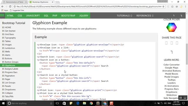Click the first share icon under Share This Page
Image resolution: width=188 pixels, height=106 pixels.
tap(166, 43)
